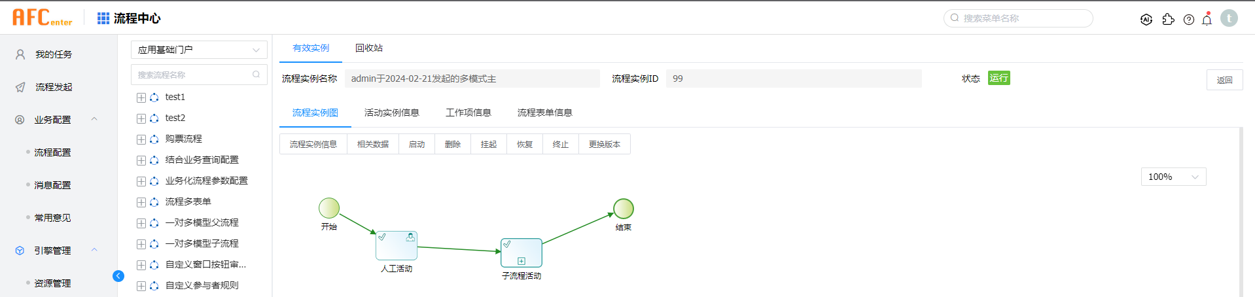Expand the test1 tree node
The height and width of the screenshot is (297, 1255).
pyautogui.click(x=141, y=97)
